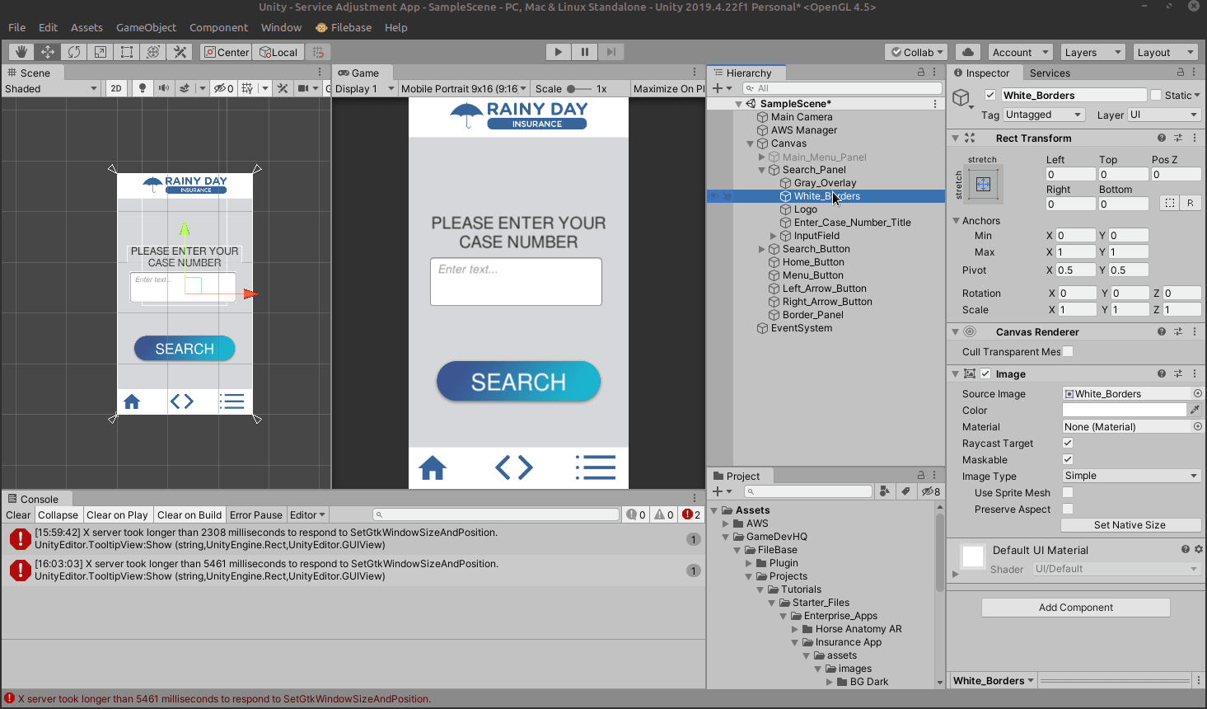Collapse the Anchors section

(x=956, y=220)
